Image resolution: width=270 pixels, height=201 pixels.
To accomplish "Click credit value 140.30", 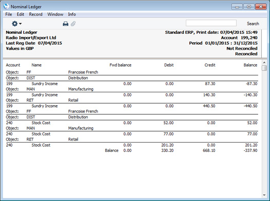I will (209, 95).
